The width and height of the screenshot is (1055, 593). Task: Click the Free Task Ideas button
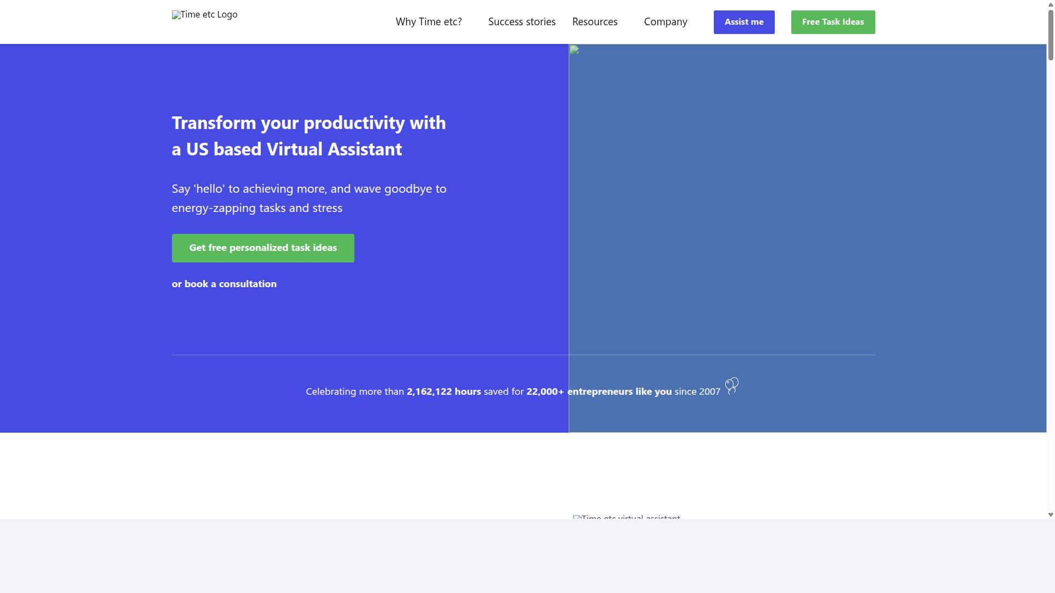[833, 22]
